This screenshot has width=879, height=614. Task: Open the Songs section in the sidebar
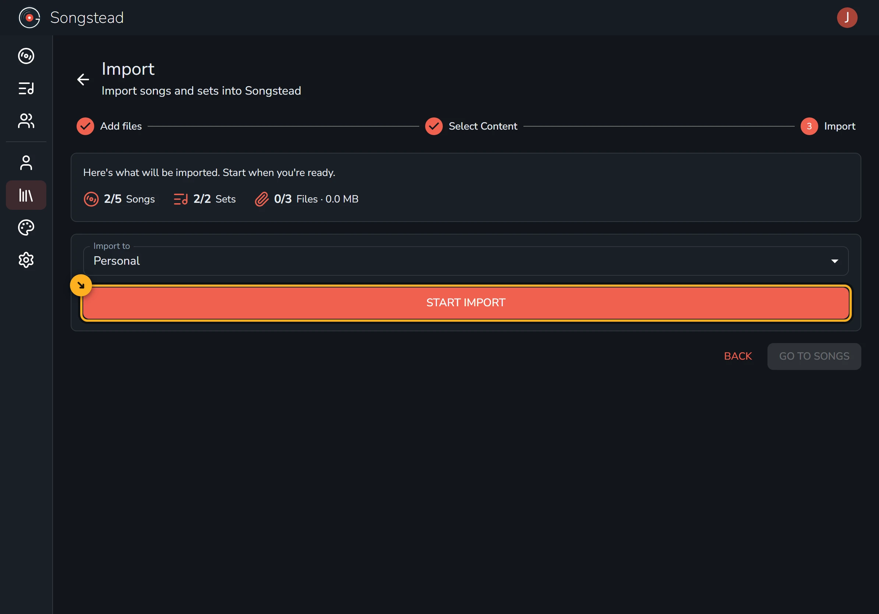pos(26,56)
